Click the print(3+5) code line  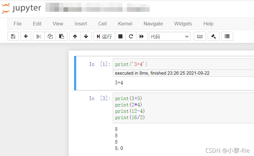pyautogui.click(x=129, y=98)
